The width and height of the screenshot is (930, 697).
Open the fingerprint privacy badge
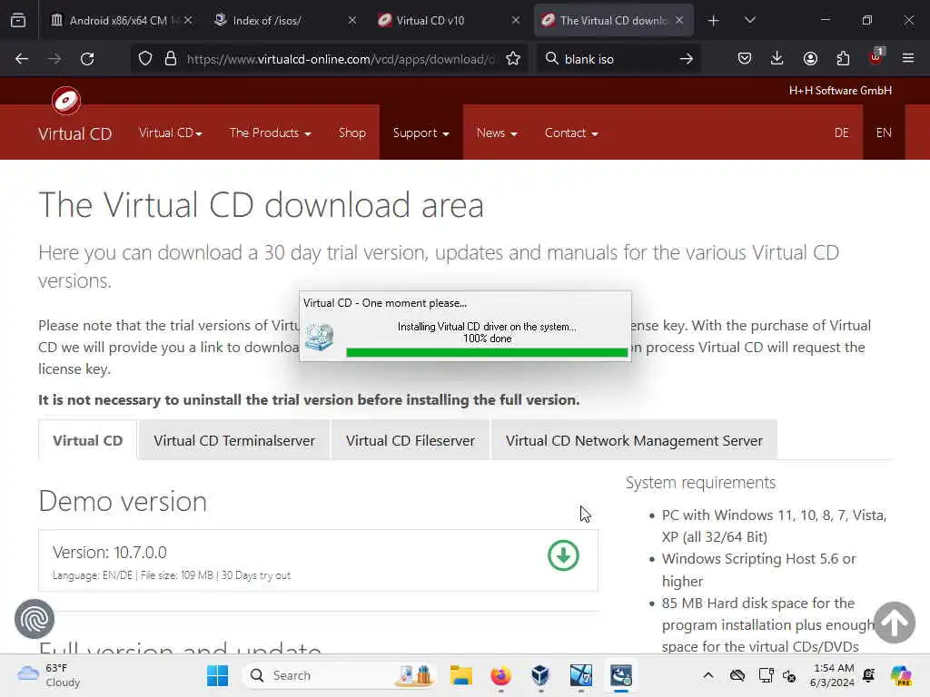click(35, 619)
